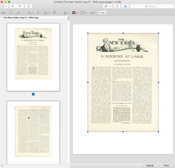Click the Share icon
This screenshot has height=168, width=175.
coord(28,6)
